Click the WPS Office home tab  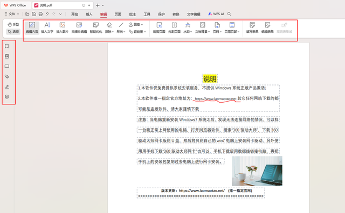tap(15, 5)
